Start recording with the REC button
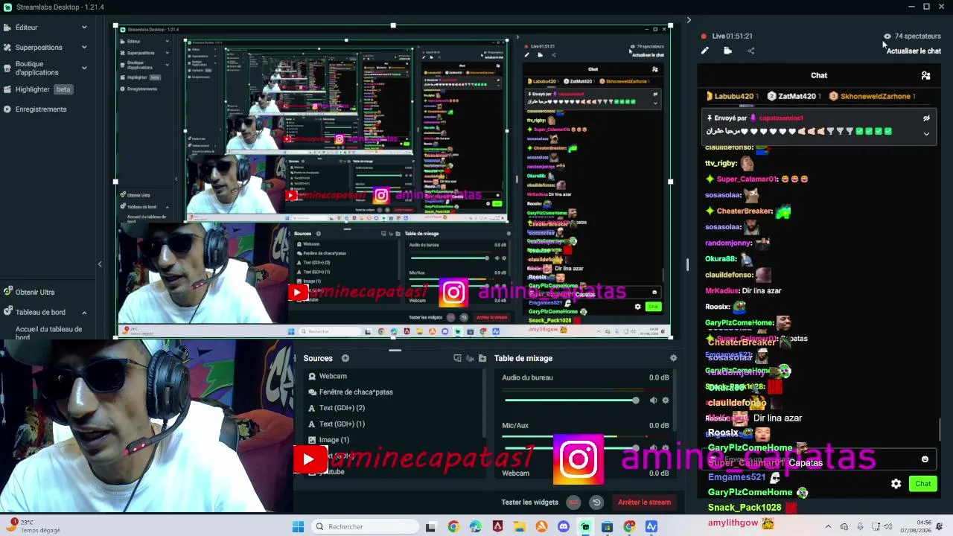The height and width of the screenshot is (536, 953). pos(573,502)
